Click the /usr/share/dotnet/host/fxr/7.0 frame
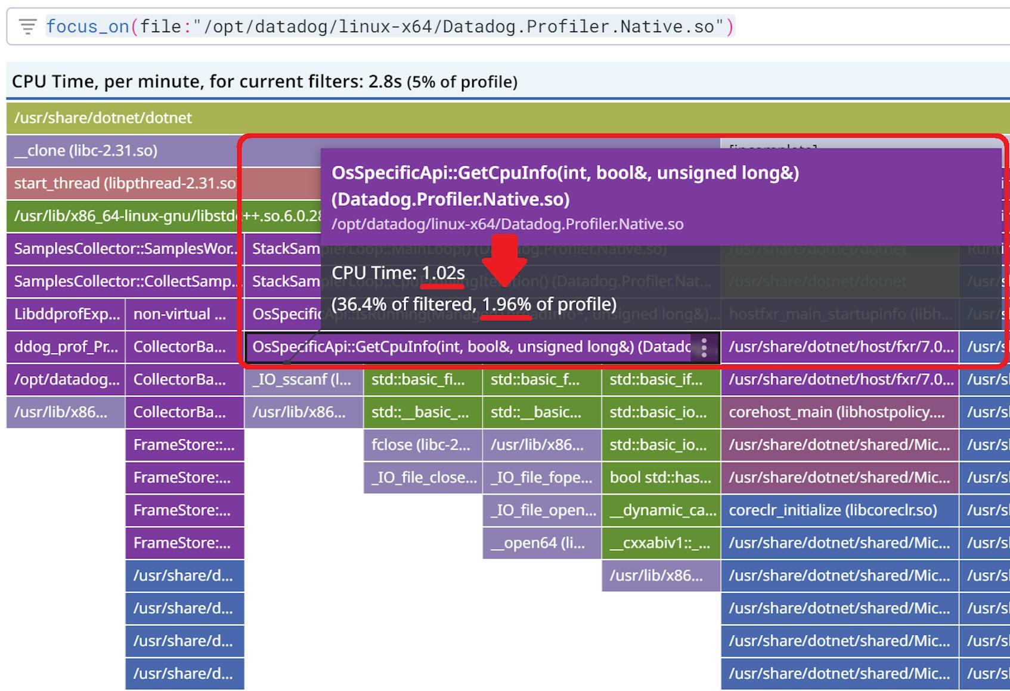1010x691 pixels. click(x=838, y=347)
